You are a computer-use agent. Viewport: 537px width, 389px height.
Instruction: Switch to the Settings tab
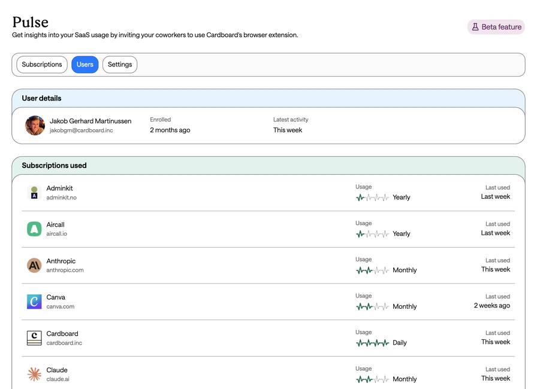point(120,65)
